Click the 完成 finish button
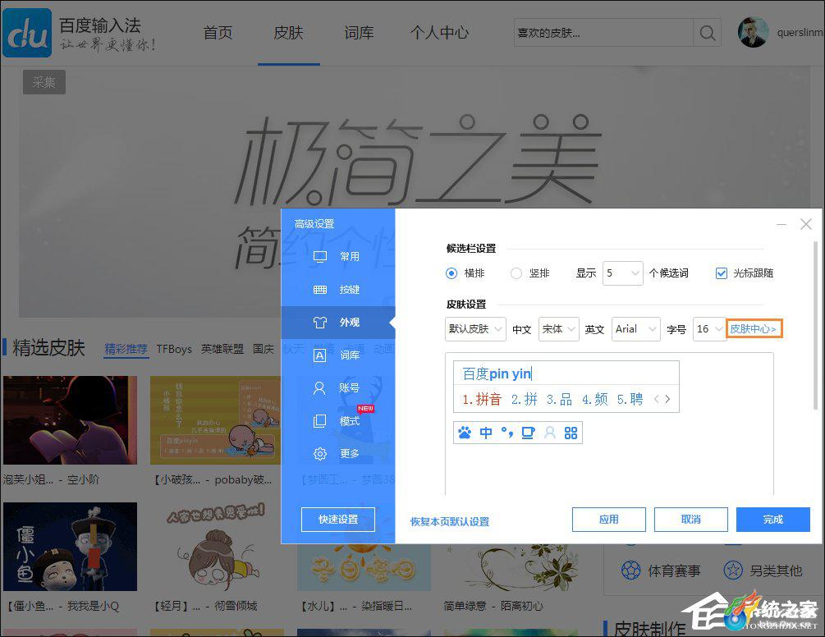 [x=773, y=519]
